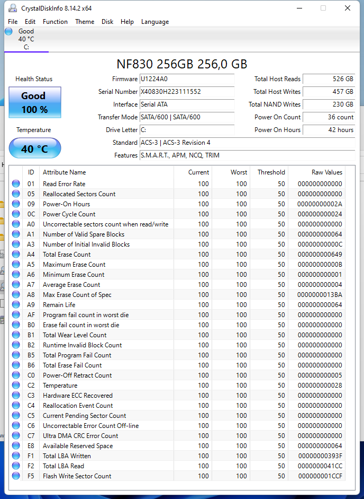Click the Power On Hours value 42 hours
The image size is (364, 499).
[329, 130]
